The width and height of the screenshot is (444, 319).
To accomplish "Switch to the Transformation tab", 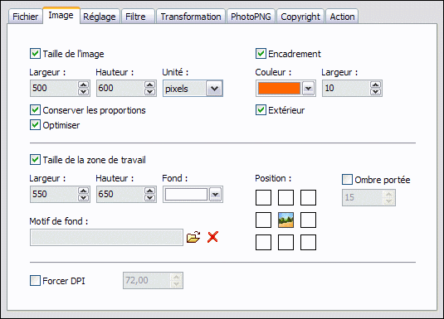I will pyautogui.click(x=191, y=17).
